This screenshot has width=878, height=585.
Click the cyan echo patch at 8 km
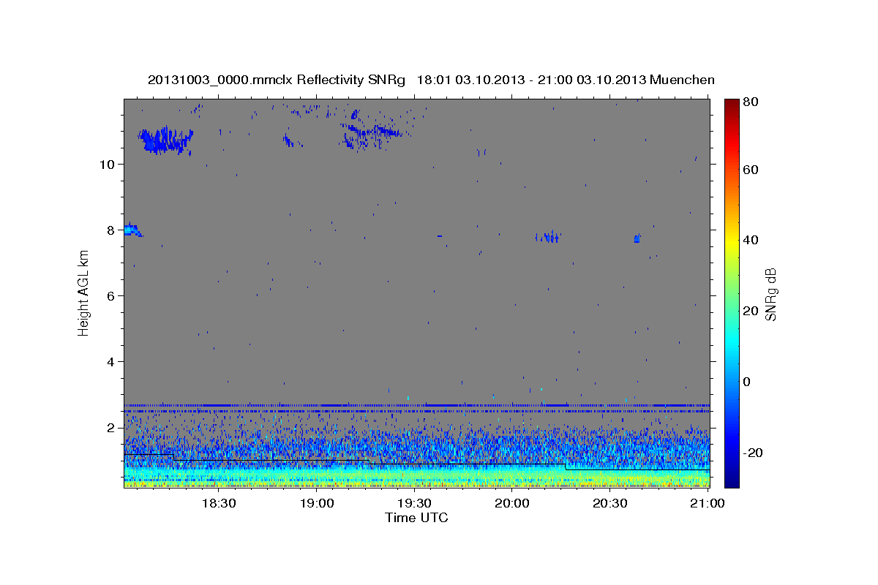click(131, 230)
